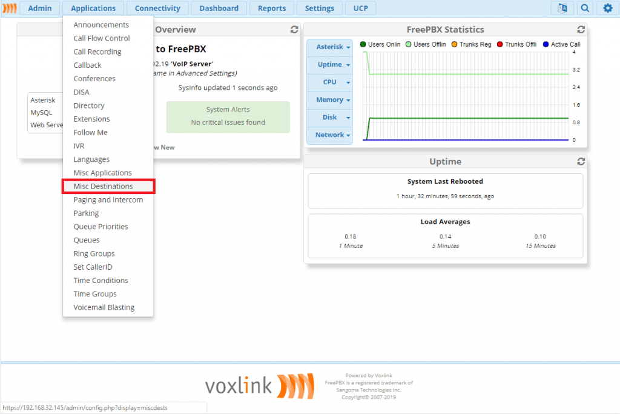This screenshot has width=620, height=414.
Task: Open Ring Groups
Action: [108, 253]
